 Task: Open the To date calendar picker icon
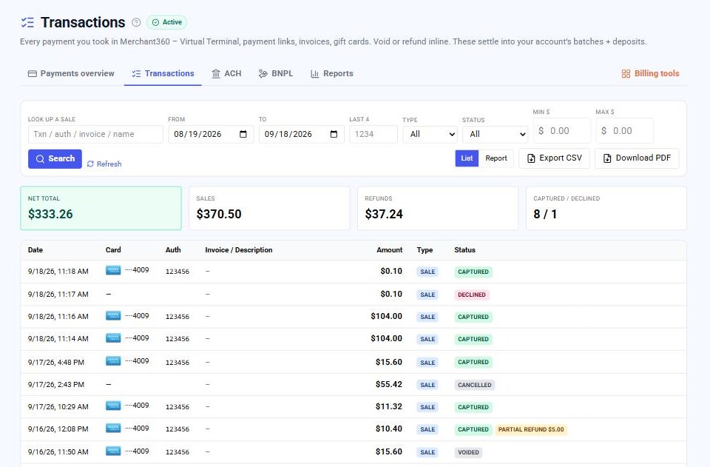[334, 134]
